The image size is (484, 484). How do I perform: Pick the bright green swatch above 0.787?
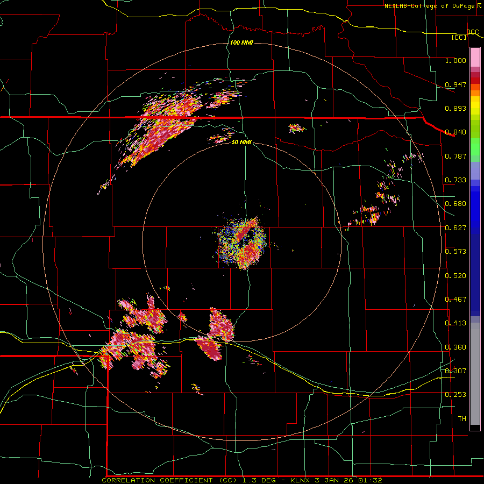[475, 147]
